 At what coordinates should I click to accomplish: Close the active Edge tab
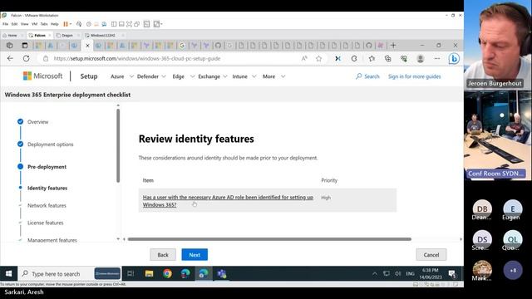pos(87,45)
